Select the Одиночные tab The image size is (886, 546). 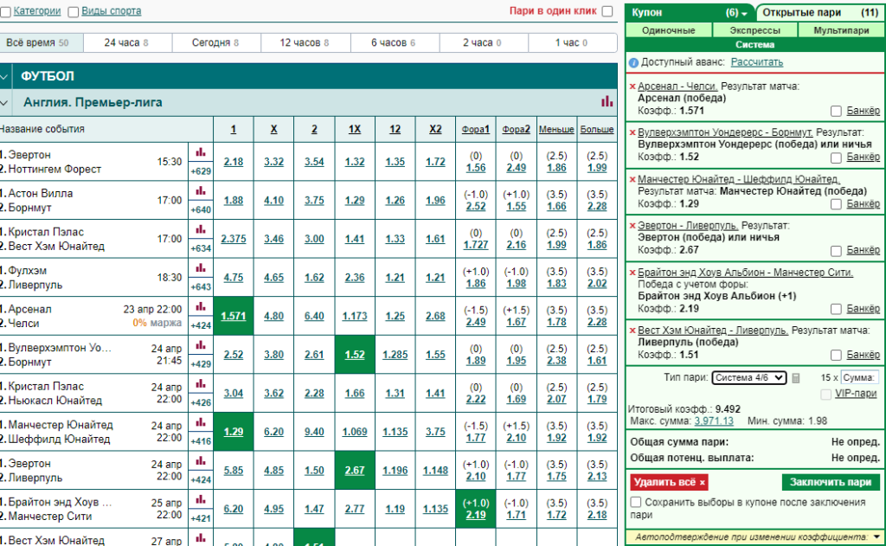click(669, 30)
